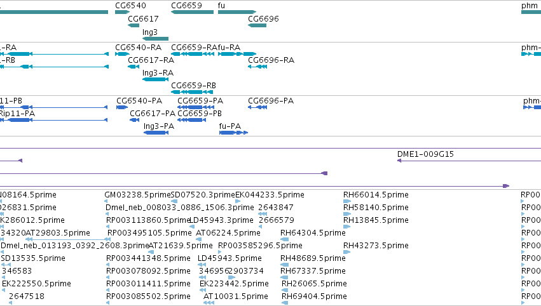Select the AT29803.5prime EST label
This screenshot has height=306, width=541.
pos(58,233)
